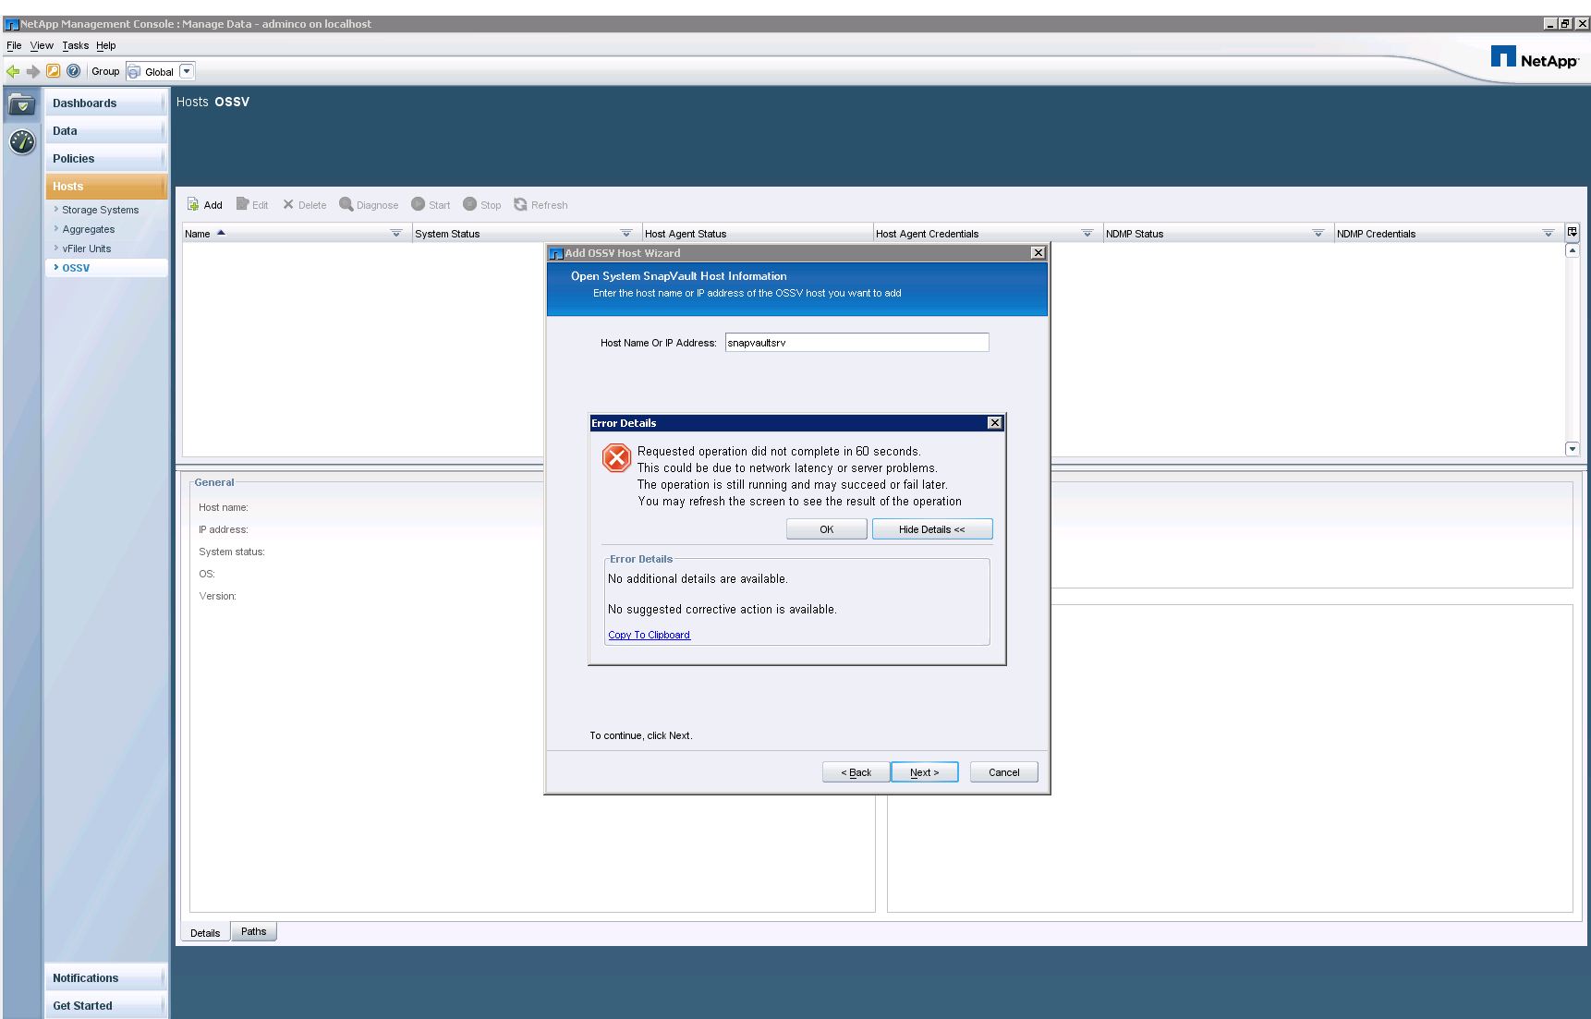The image size is (1591, 1019).
Task: Click the < Back wizard button
Action: coord(856,772)
